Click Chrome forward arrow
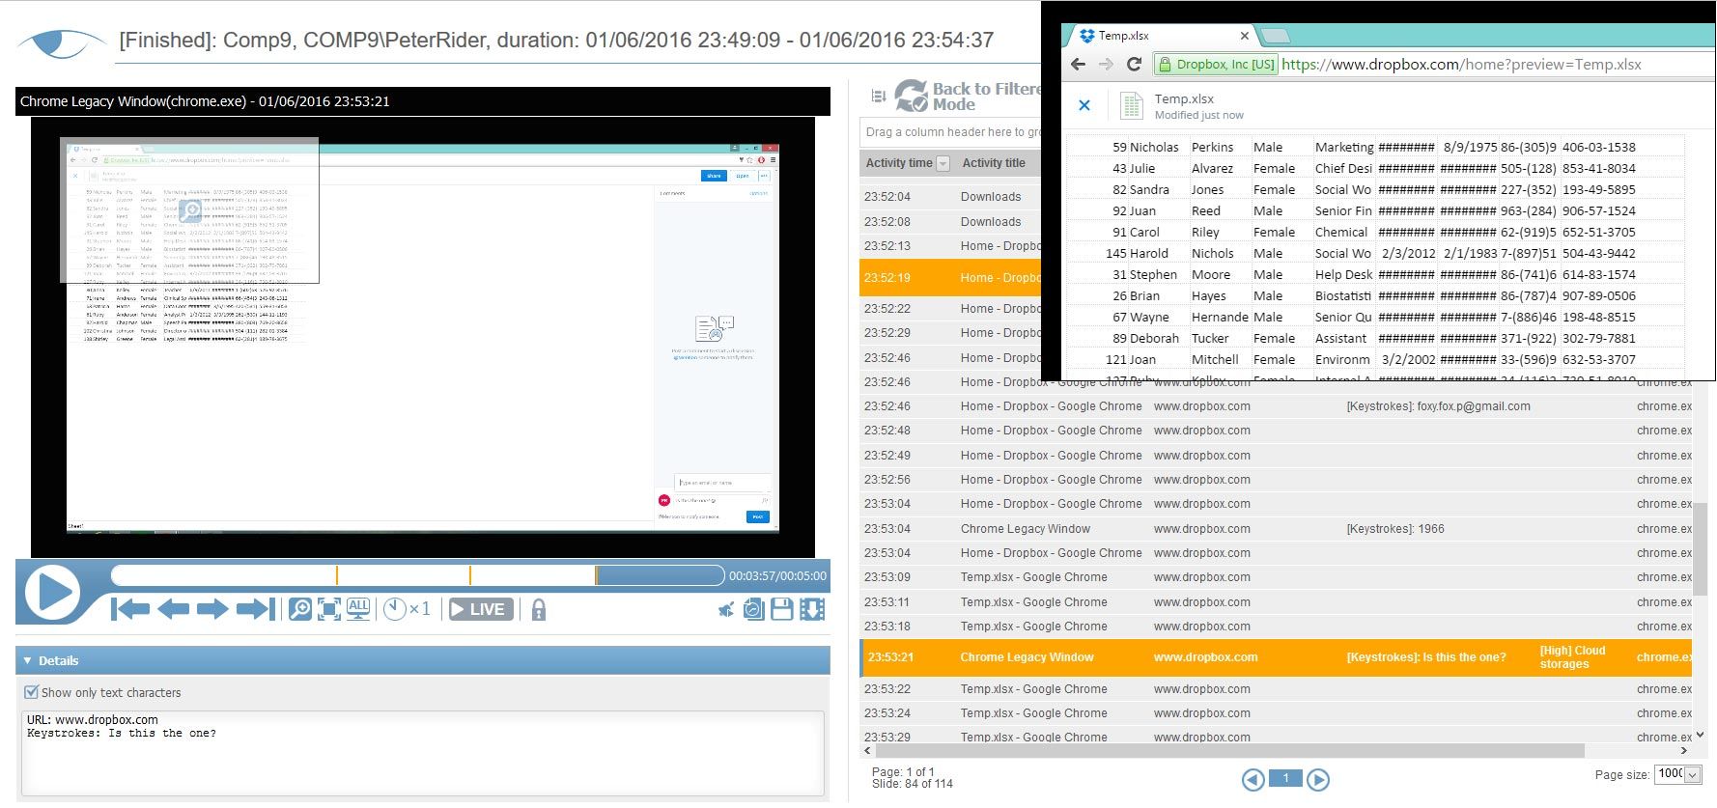The image size is (1717, 808). [x=1107, y=65]
